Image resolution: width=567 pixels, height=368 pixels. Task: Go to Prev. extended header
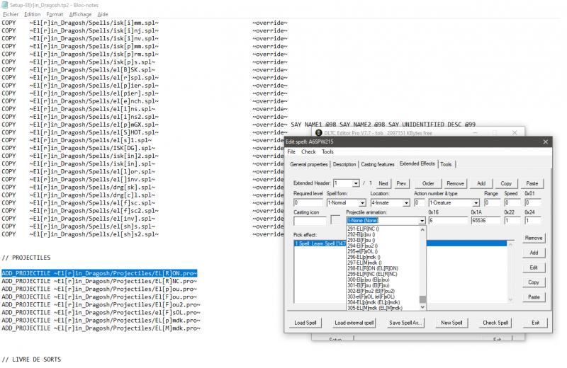click(x=401, y=183)
